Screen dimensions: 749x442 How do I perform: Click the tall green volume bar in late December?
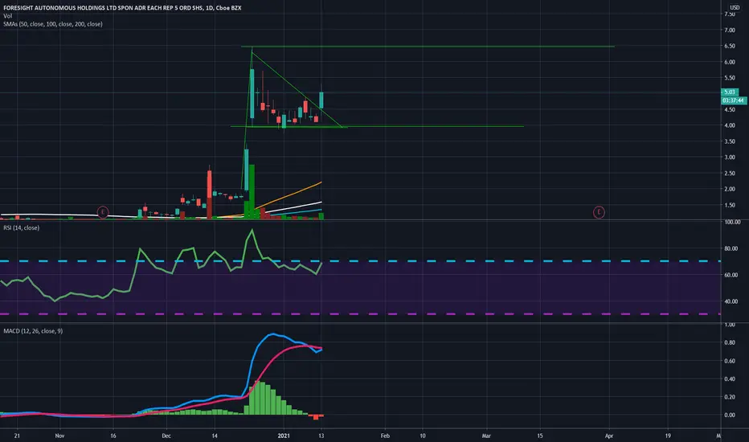click(x=252, y=191)
